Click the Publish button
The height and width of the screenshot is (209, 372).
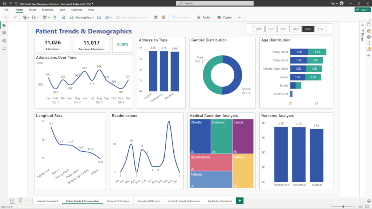[204, 17]
